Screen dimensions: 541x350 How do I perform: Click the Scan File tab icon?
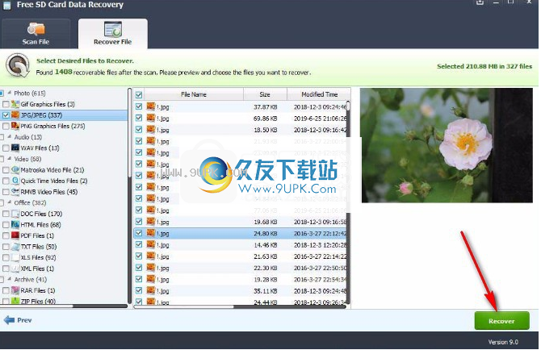tap(36, 29)
